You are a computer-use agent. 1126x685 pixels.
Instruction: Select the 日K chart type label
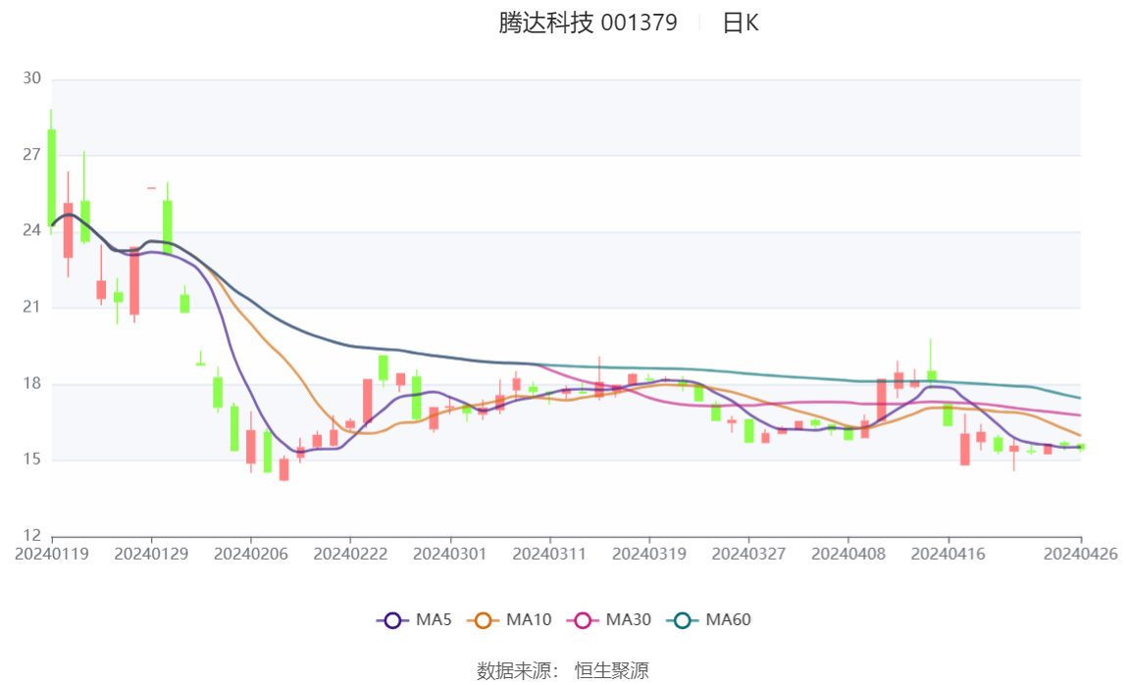(741, 23)
